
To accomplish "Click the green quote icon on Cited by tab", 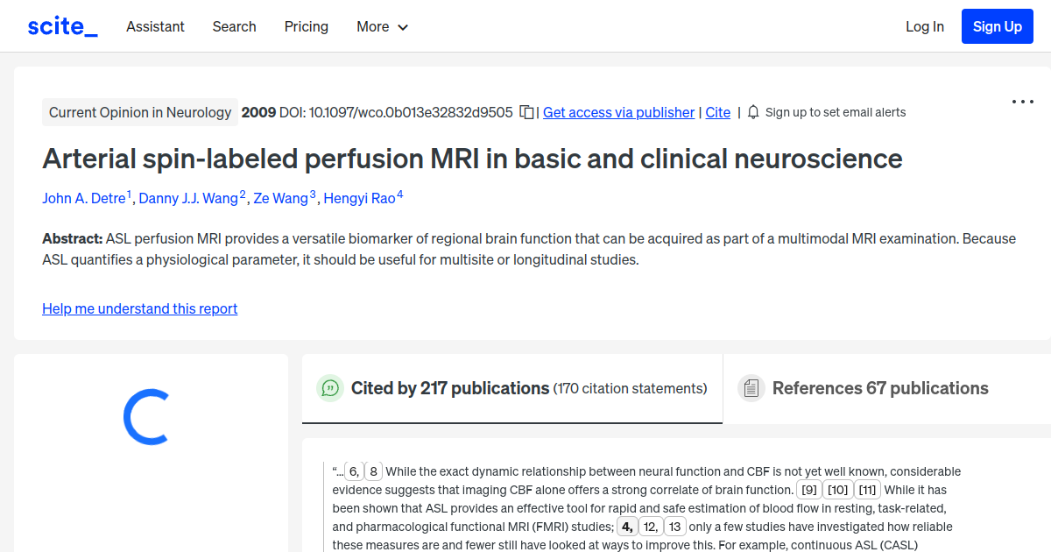I will [x=330, y=388].
